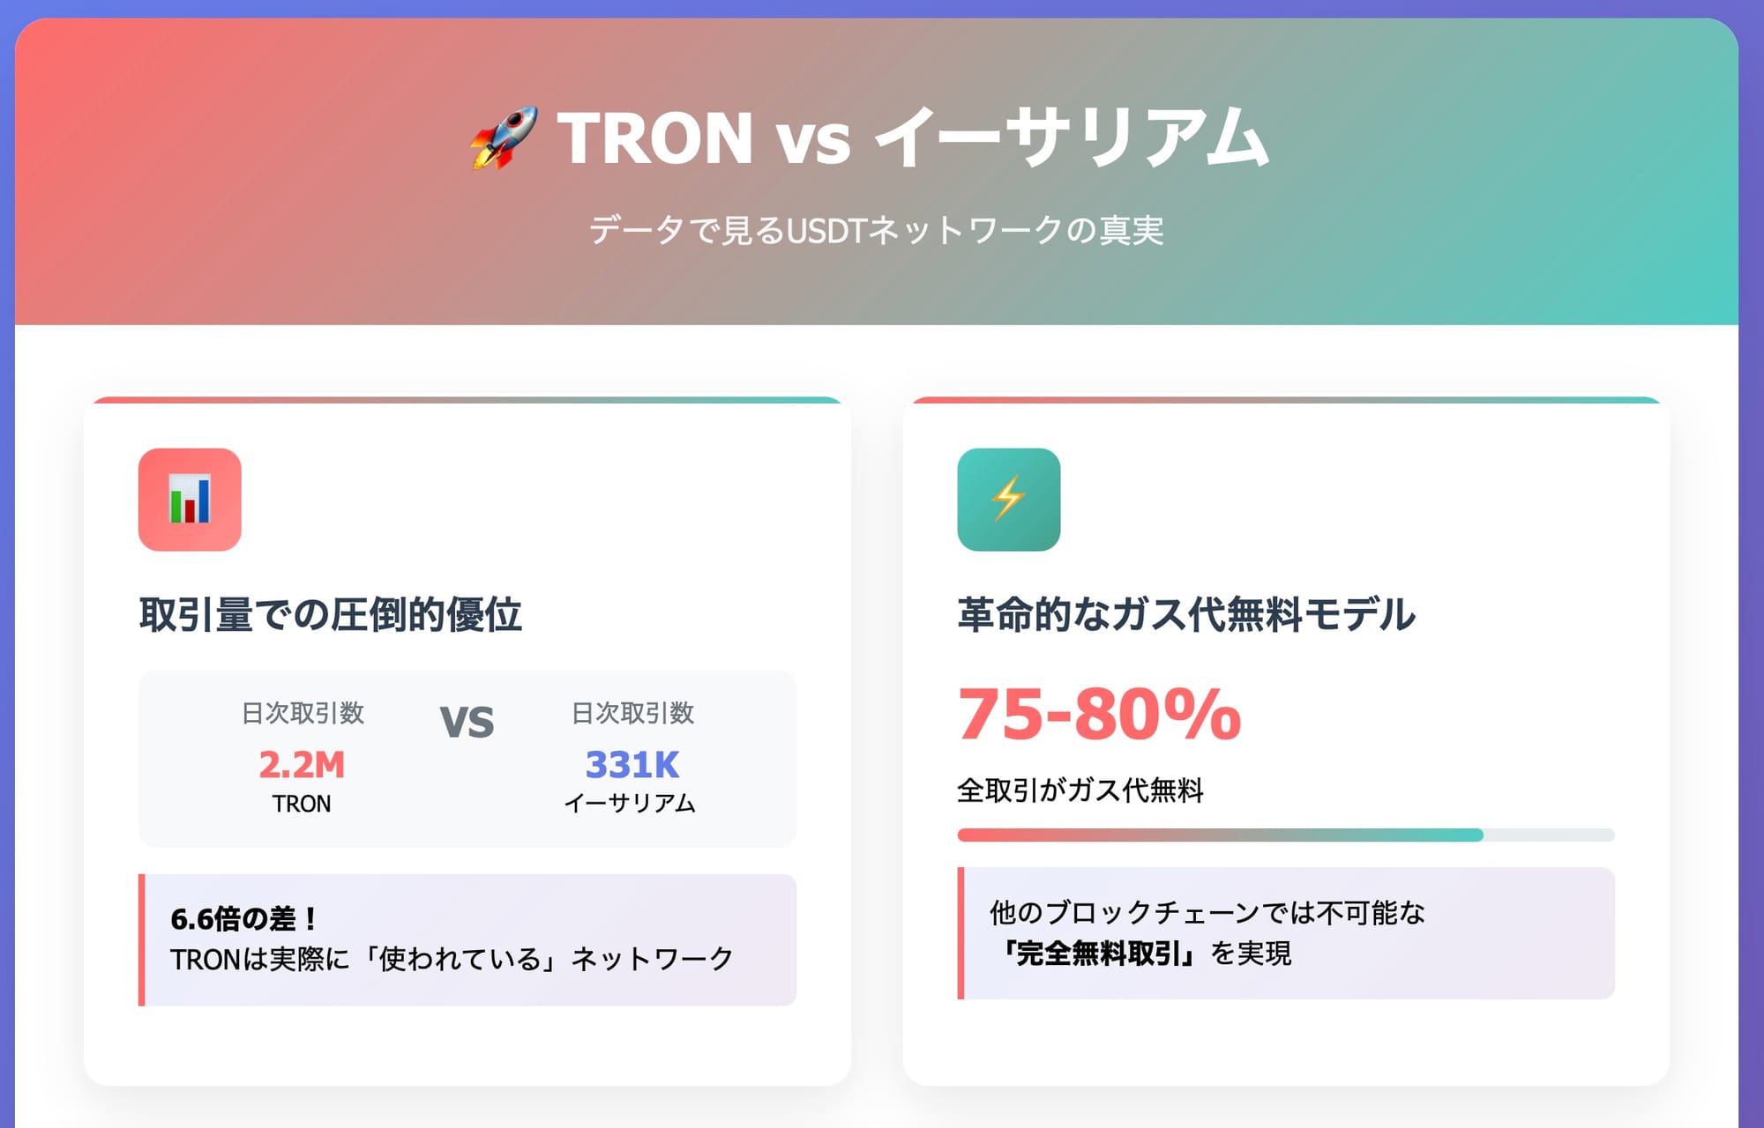Click the 'TRON' label under 2.2M
The height and width of the screenshot is (1128, 1764).
[302, 804]
